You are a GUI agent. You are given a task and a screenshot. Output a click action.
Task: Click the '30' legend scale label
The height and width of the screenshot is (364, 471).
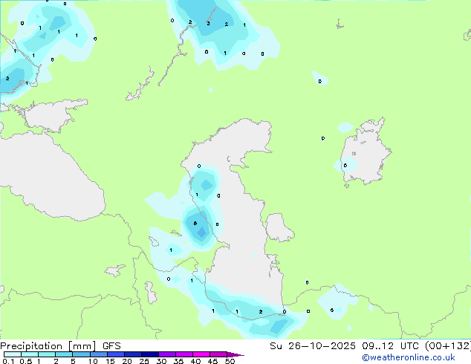click(x=161, y=361)
